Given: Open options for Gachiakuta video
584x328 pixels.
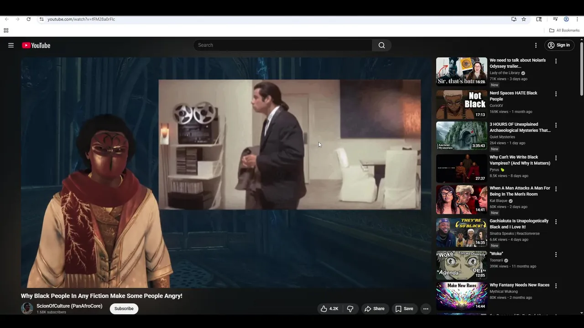Looking at the screenshot, I should (x=556, y=221).
